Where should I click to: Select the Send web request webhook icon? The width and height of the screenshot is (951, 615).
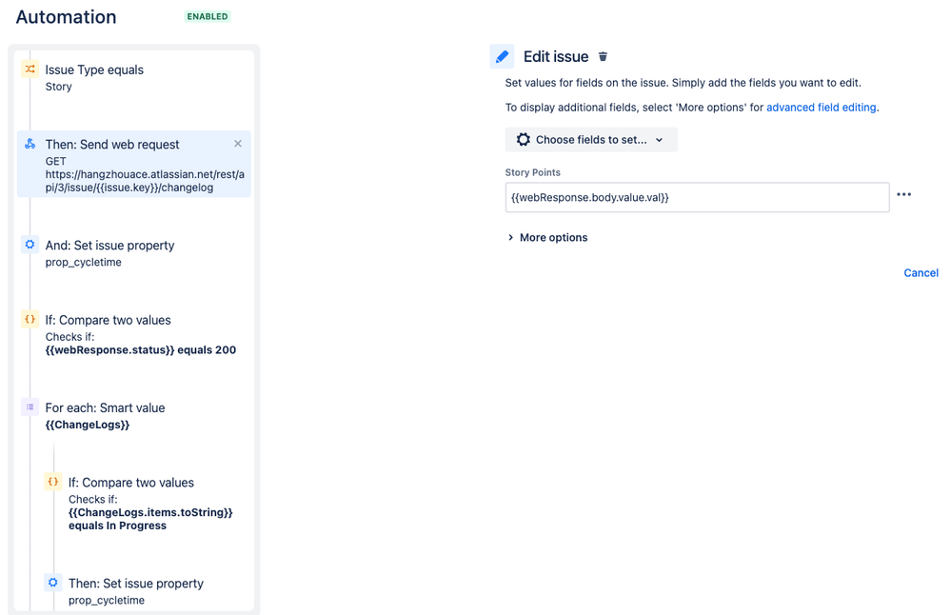(x=30, y=144)
